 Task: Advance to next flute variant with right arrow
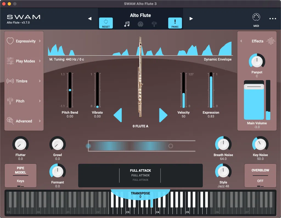point(163,115)
